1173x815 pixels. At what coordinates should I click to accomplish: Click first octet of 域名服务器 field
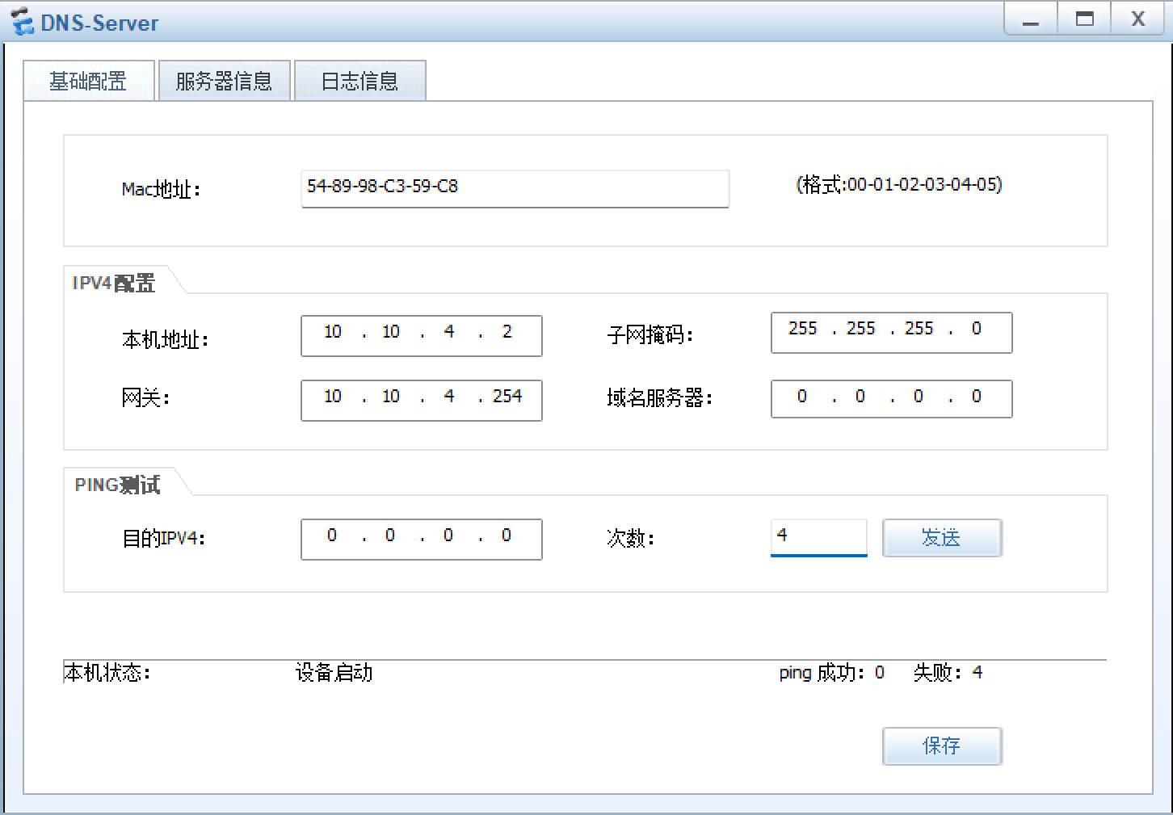(802, 397)
